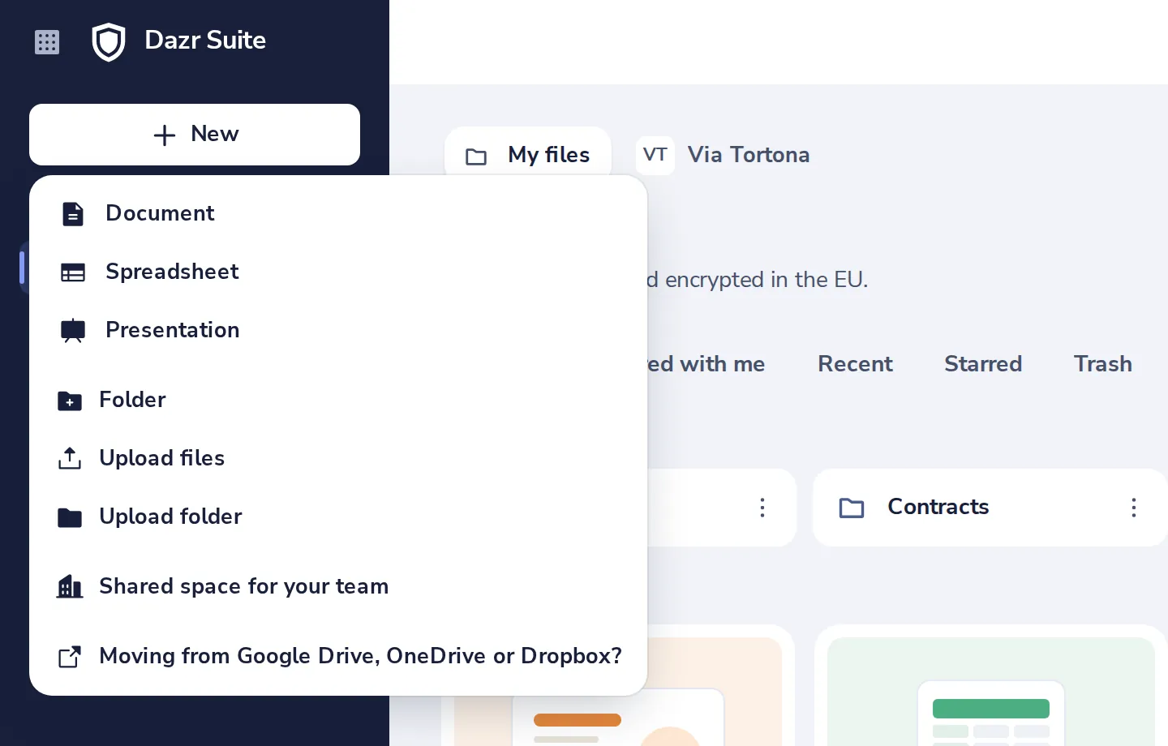The width and height of the screenshot is (1168, 746).
Task: Choose Upload files option
Action: coord(338,458)
